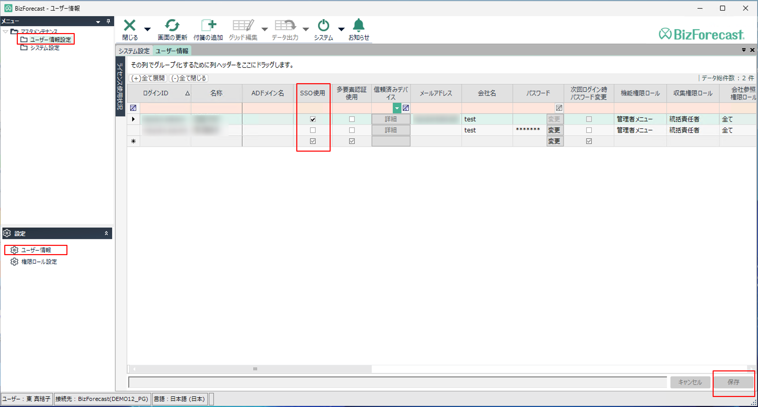
Task: Click the (-)全て閉じる button
Action: tap(188, 78)
